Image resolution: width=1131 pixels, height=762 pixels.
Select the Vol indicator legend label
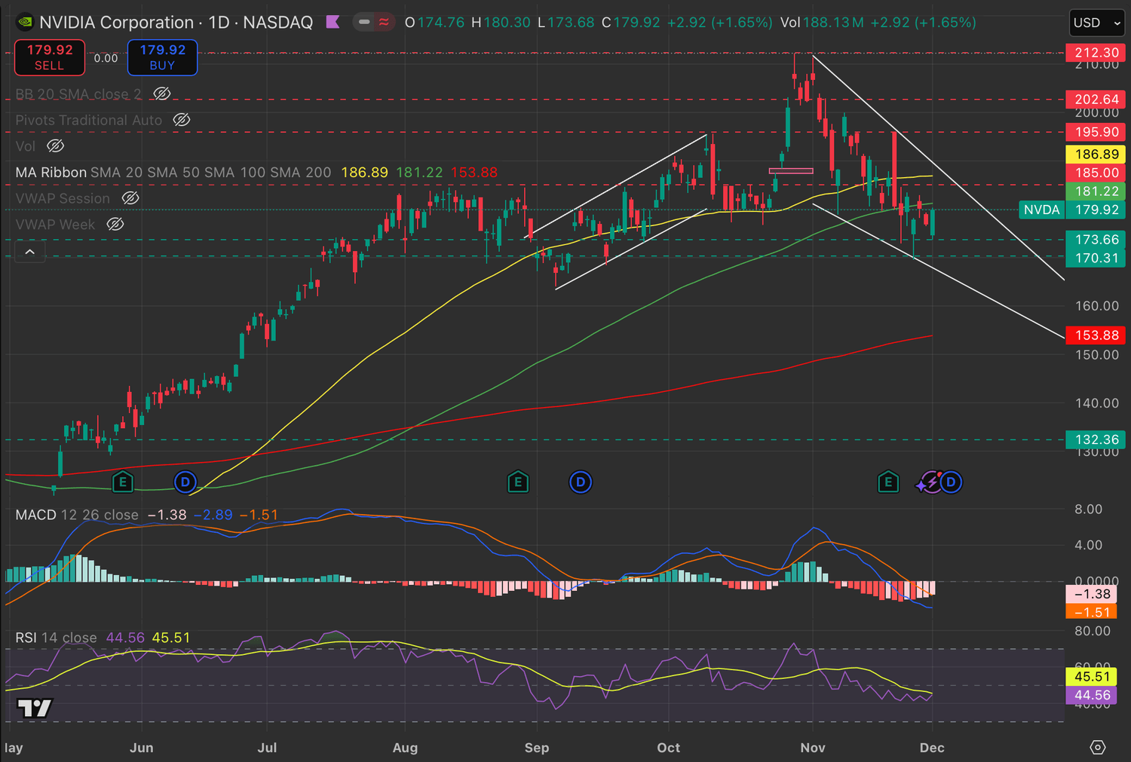(26, 146)
